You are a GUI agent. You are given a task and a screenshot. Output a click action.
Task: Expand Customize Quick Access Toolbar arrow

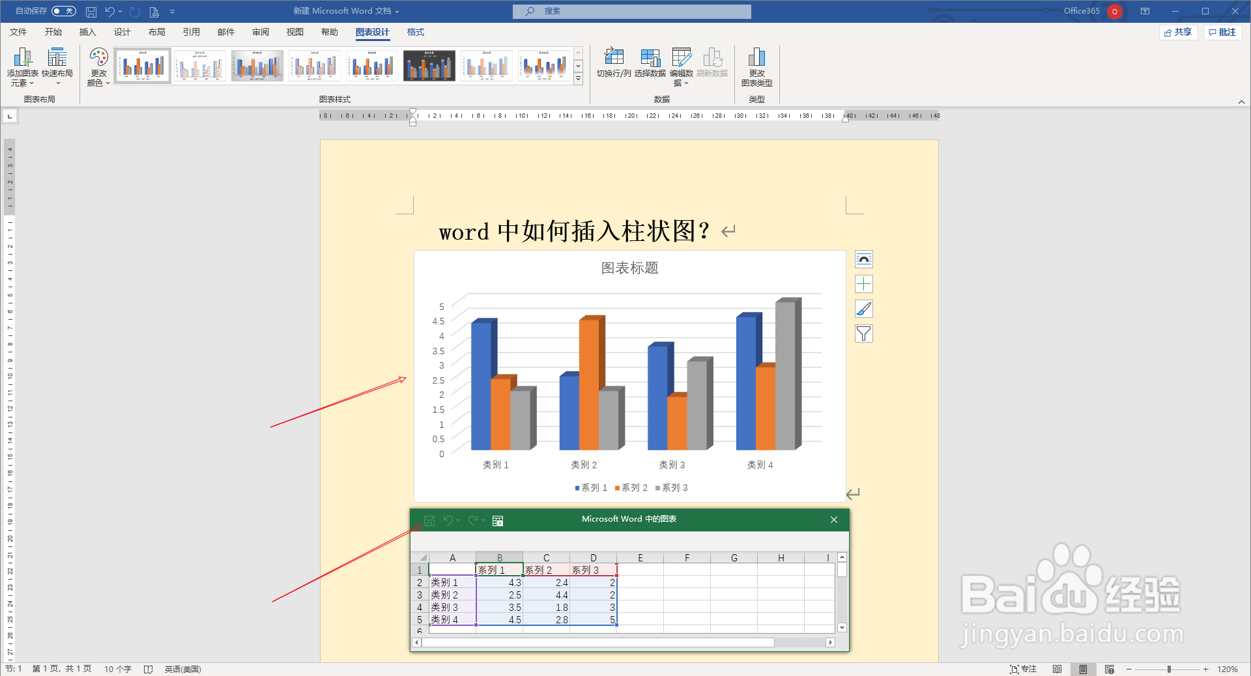point(172,12)
